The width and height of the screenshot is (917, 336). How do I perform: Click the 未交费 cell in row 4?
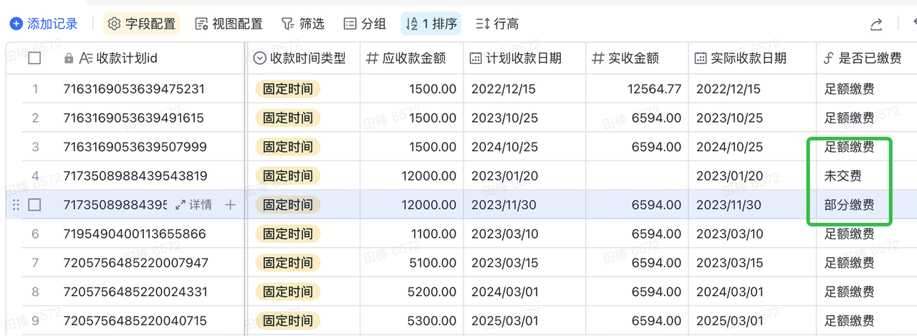click(843, 176)
